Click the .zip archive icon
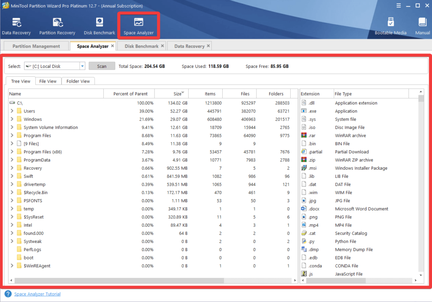Viewport: 432px width, 302px height. pyautogui.click(x=304, y=160)
